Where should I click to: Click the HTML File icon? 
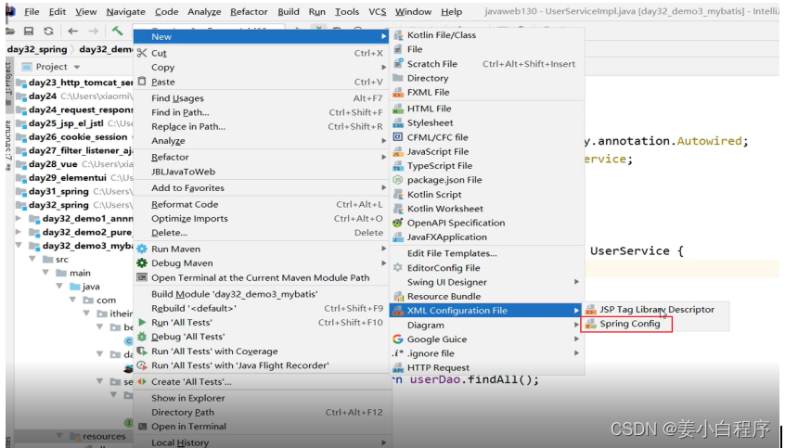398,109
